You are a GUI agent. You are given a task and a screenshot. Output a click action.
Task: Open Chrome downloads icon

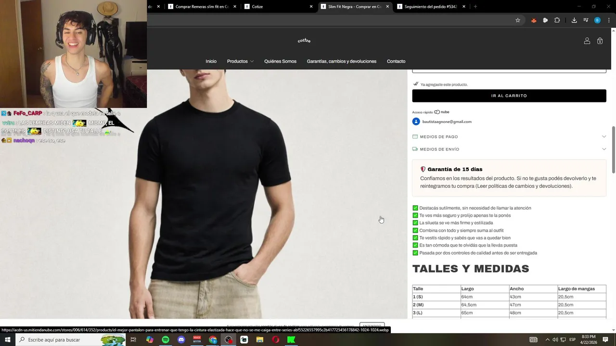pos(574,20)
